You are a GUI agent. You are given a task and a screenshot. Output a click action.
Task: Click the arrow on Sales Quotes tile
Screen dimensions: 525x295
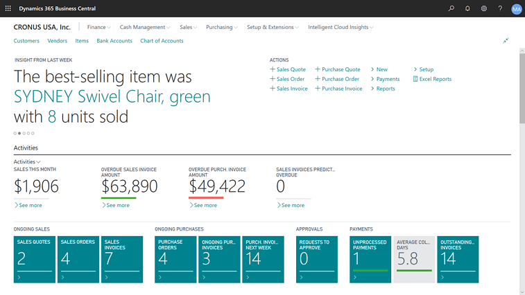click(x=19, y=277)
